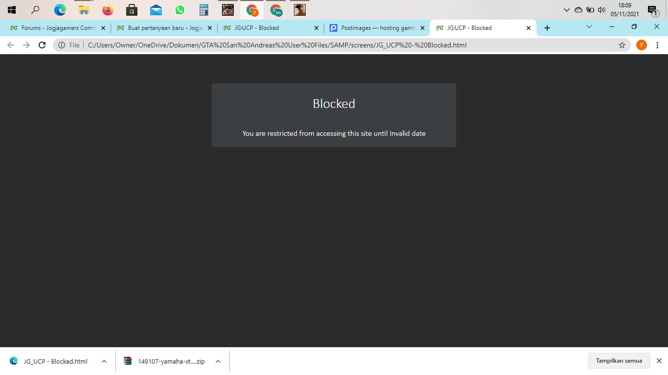Open the Windows Start menu

[x=11, y=10]
